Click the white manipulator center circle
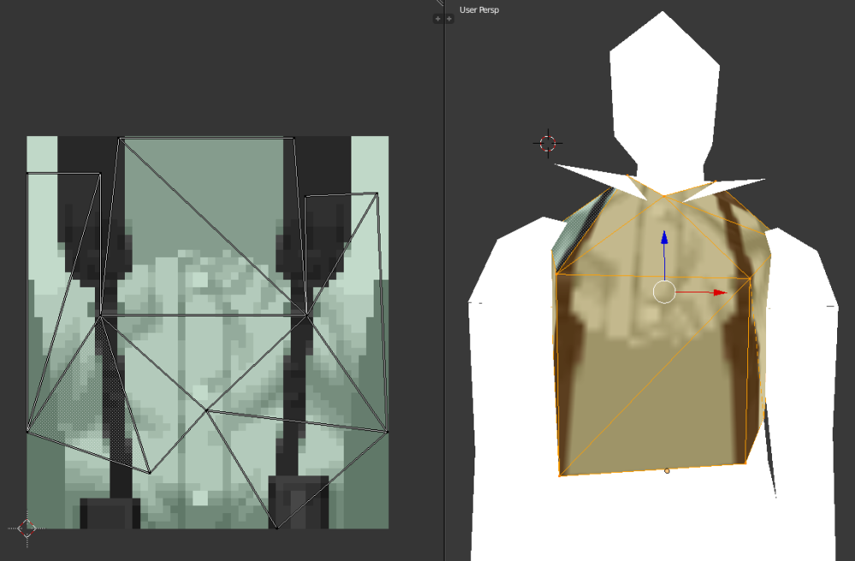Screen dimensions: 855x561 664,292
